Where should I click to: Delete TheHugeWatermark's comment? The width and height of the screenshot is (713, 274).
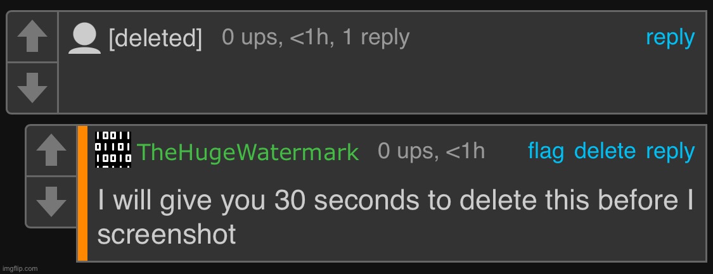(x=605, y=151)
